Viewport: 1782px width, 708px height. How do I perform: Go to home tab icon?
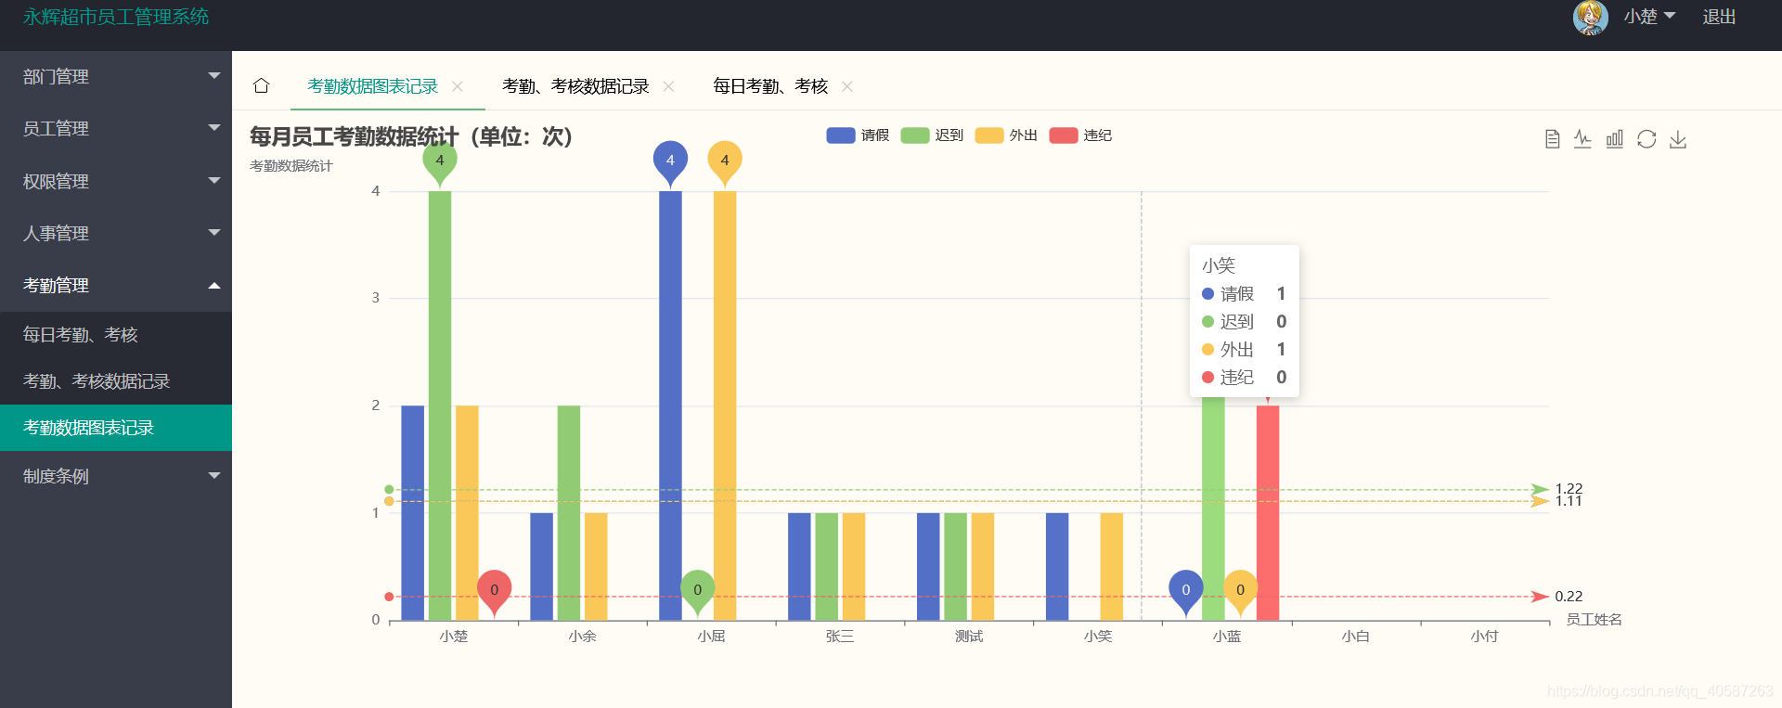point(261,85)
